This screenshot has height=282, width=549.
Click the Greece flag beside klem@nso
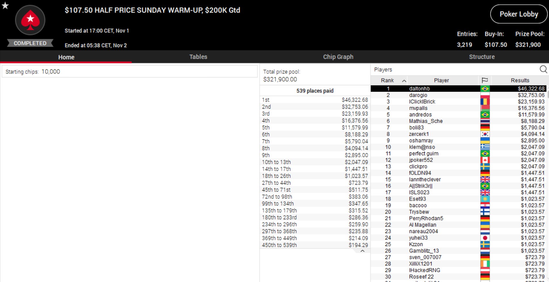point(485,147)
